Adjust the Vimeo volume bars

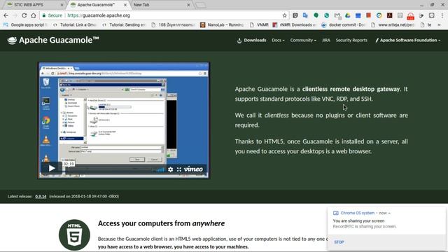(x=160, y=169)
